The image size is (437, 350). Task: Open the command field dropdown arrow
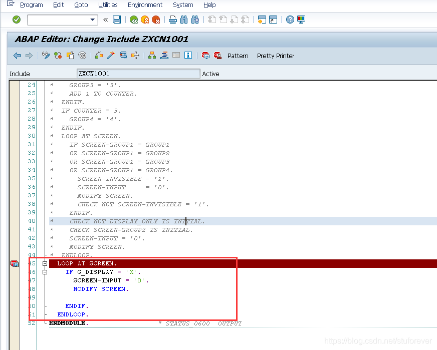[93, 20]
